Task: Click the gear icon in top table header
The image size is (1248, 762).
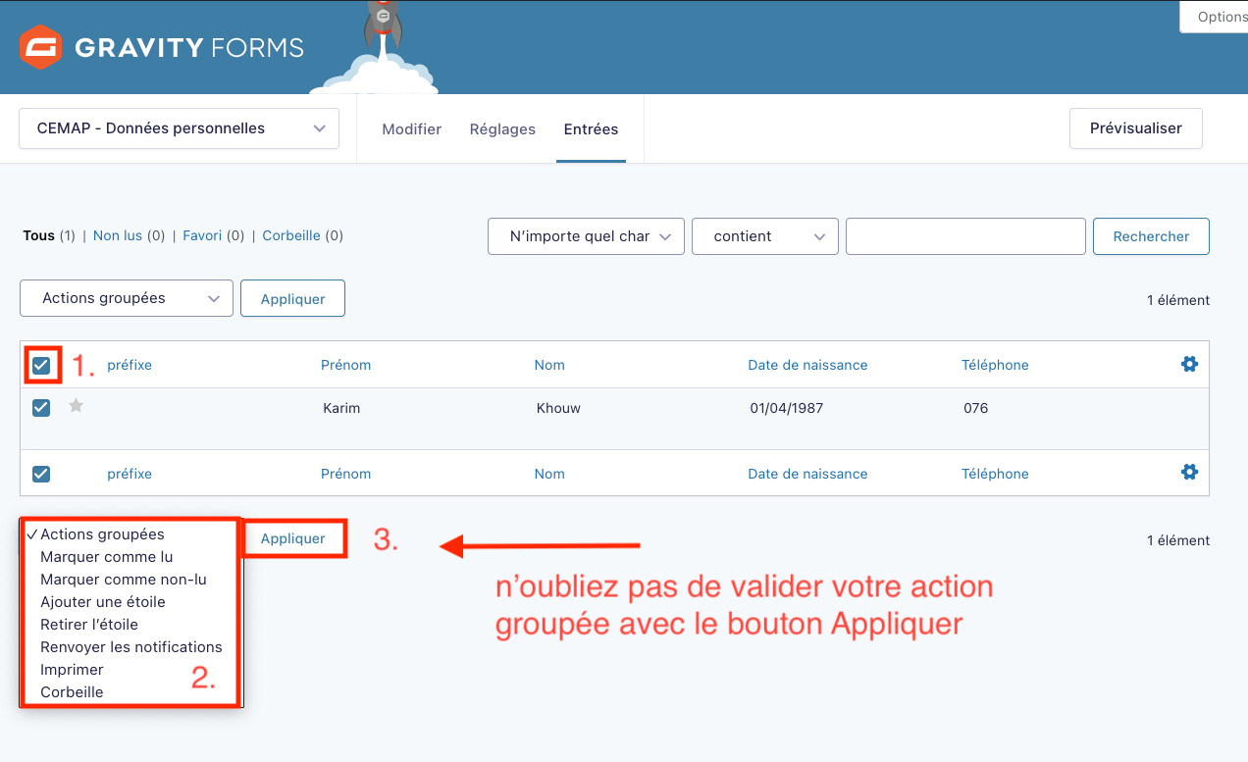Action: point(1189,364)
